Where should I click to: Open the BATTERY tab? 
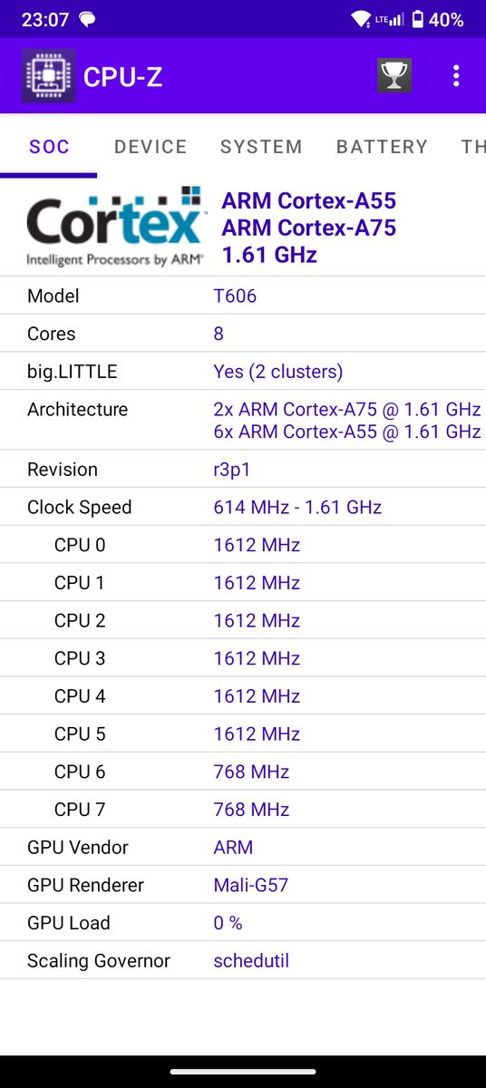(x=382, y=147)
